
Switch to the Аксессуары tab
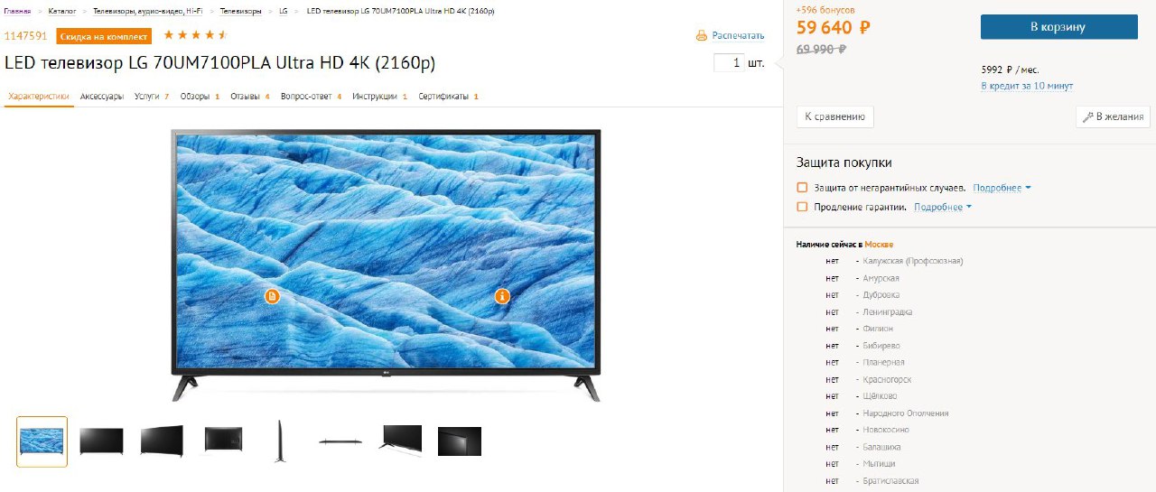tap(102, 97)
